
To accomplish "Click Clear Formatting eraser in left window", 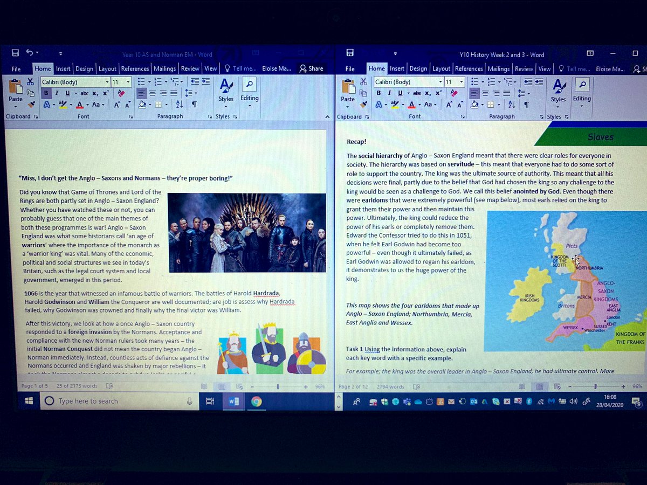I will (x=121, y=93).
